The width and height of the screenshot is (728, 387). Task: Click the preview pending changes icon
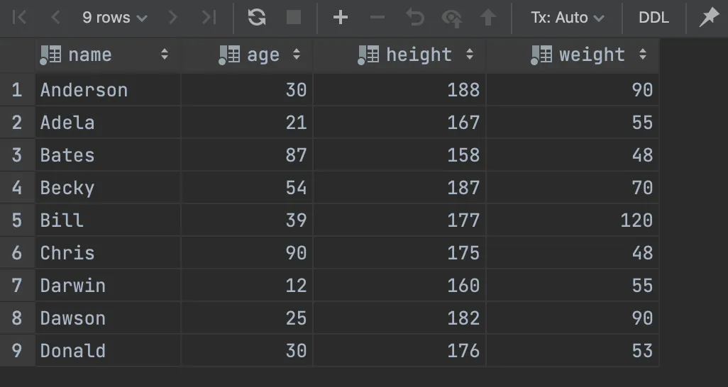[x=451, y=18]
